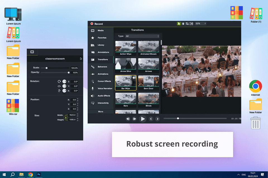The width and height of the screenshot is (268, 178).
Task: Jump to previous marker with left chevron
Action: tap(151, 119)
